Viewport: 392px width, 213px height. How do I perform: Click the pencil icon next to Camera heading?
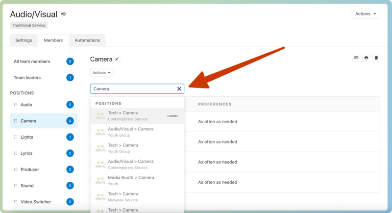(117, 59)
